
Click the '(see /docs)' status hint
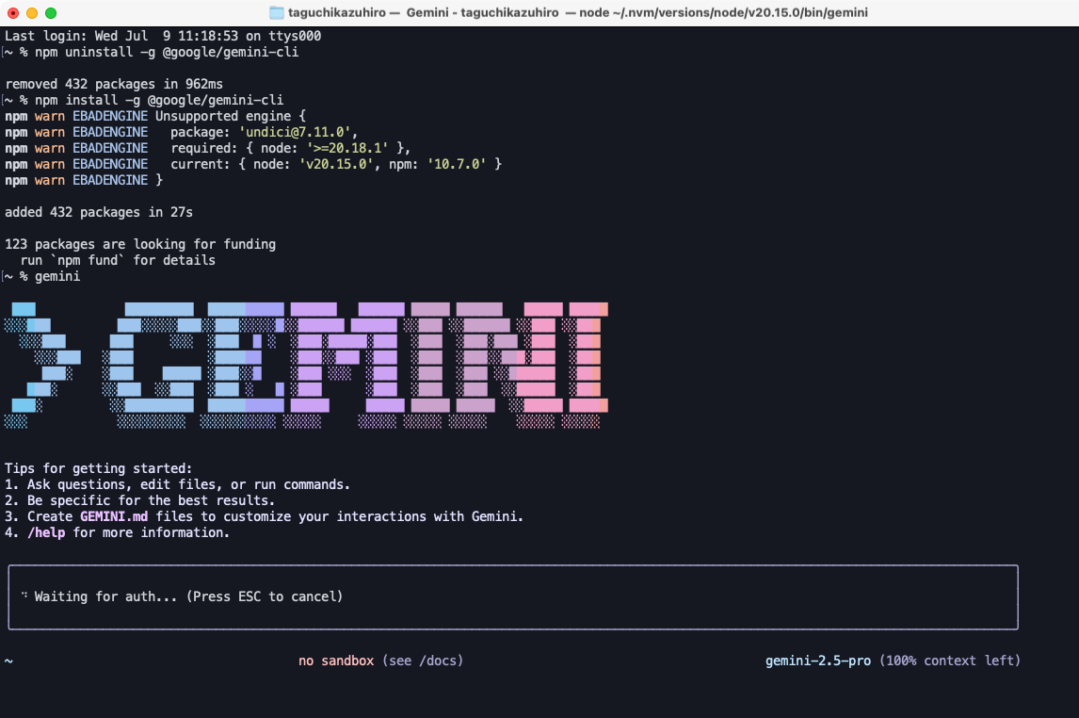[423, 661]
